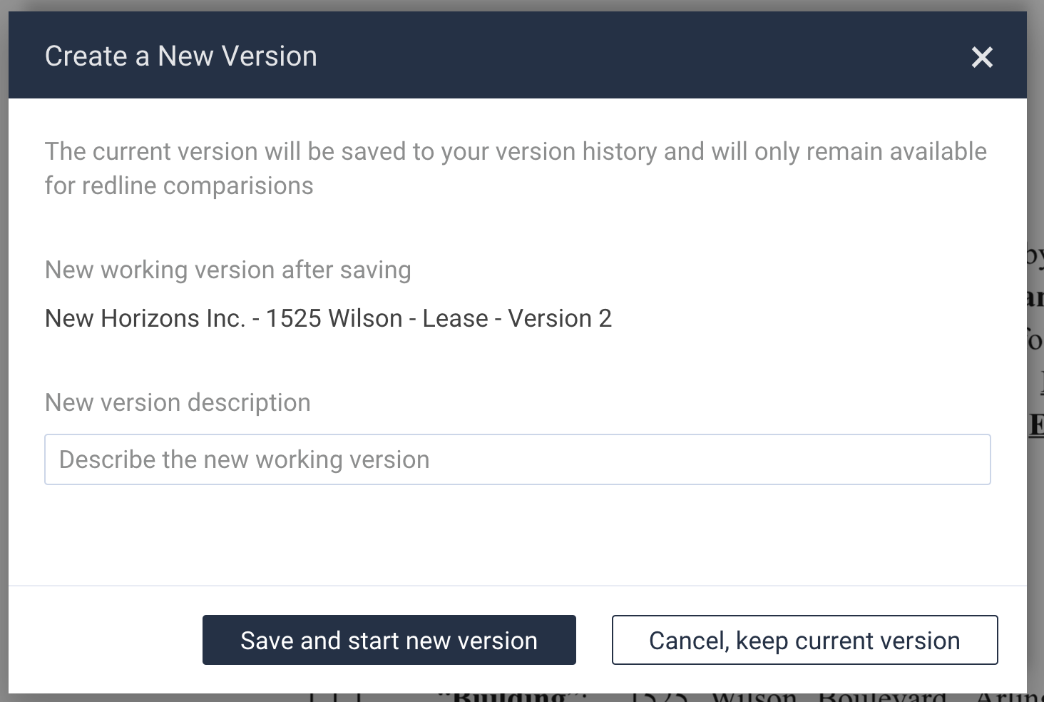Image resolution: width=1044 pixels, height=702 pixels.
Task: Click the Save and start new version button
Action: 389,640
